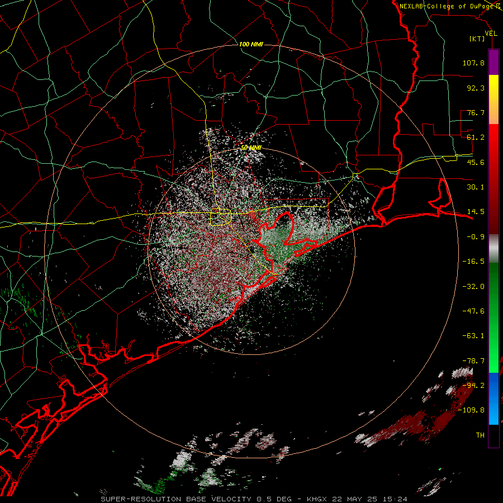Pick the black TH segment of the color bar
The width and height of the screenshot is (503, 503).
tap(493, 436)
